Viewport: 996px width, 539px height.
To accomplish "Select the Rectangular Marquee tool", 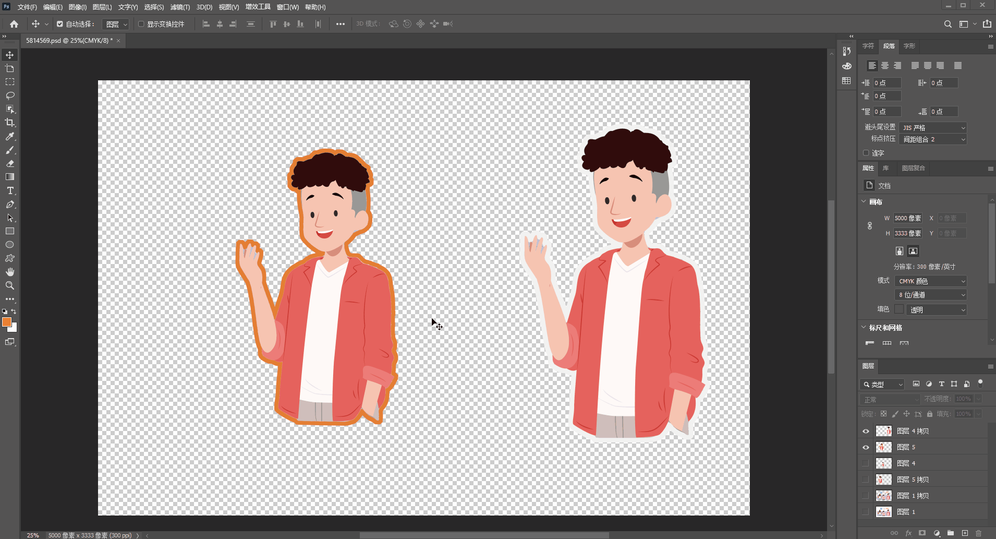I will (10, 82).
